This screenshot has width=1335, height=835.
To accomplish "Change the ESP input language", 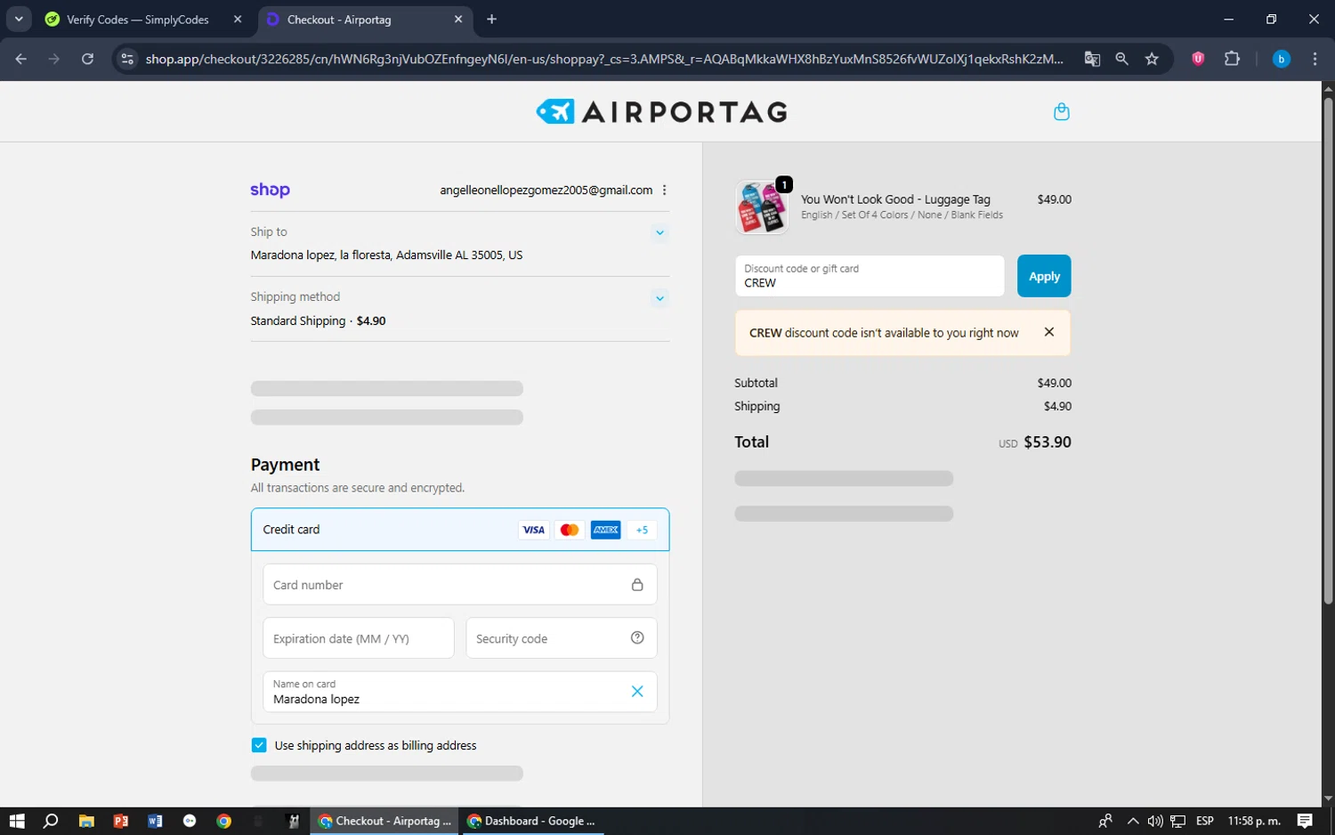I will [x=1205, y=821].
